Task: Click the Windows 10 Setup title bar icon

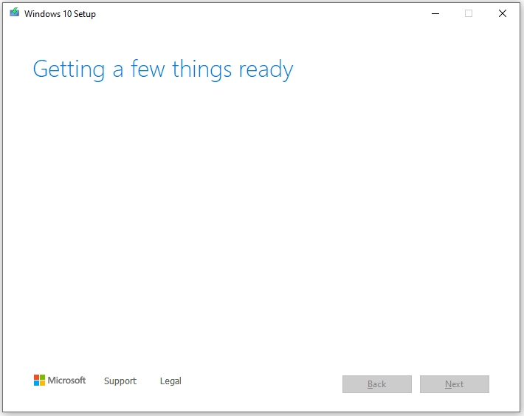Action: click(14, 13)
